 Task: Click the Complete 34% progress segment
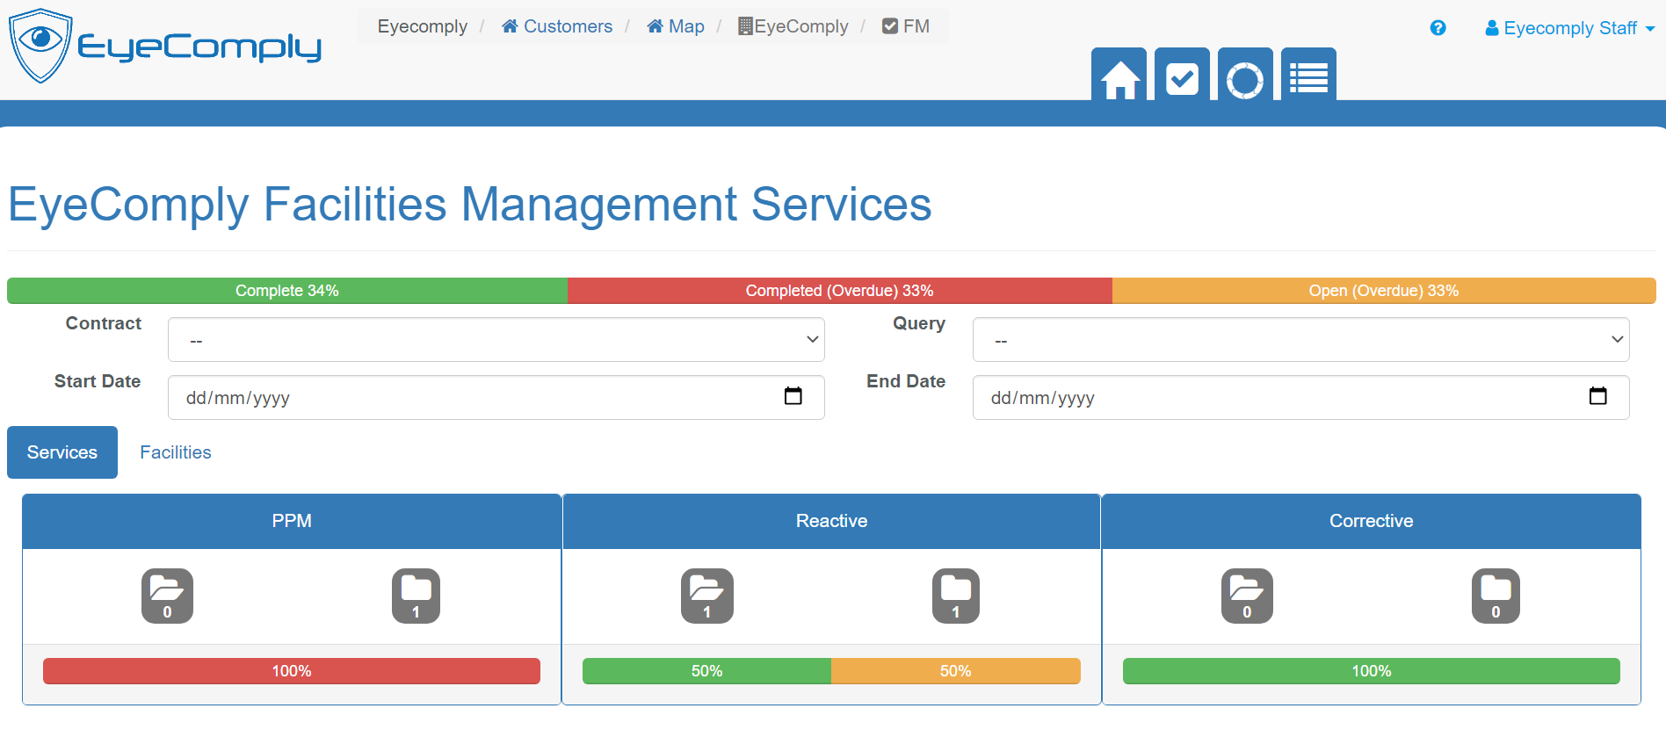pyautogui.click(x=287, y=291)
